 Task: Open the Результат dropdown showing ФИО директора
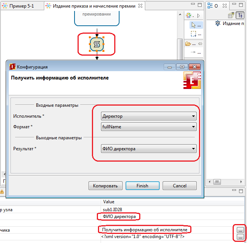point(149,149)
